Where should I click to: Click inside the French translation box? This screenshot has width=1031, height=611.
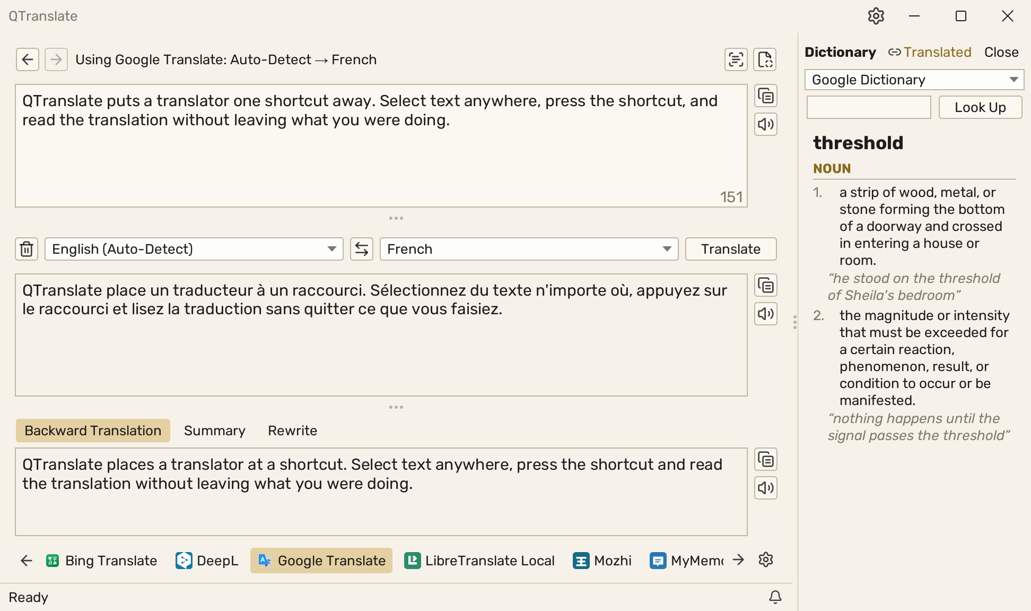pos(381,335)
